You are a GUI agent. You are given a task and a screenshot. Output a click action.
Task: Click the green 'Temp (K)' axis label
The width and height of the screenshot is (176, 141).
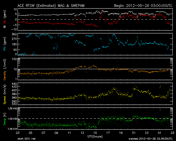pyautogui.click(x=5, y=119)
